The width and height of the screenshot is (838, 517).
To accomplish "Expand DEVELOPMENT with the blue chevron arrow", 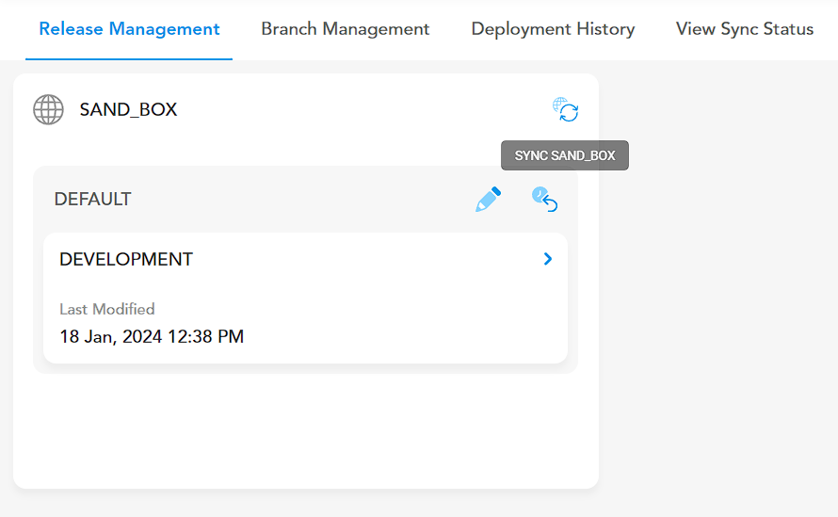I will click(x=548, y=259).
